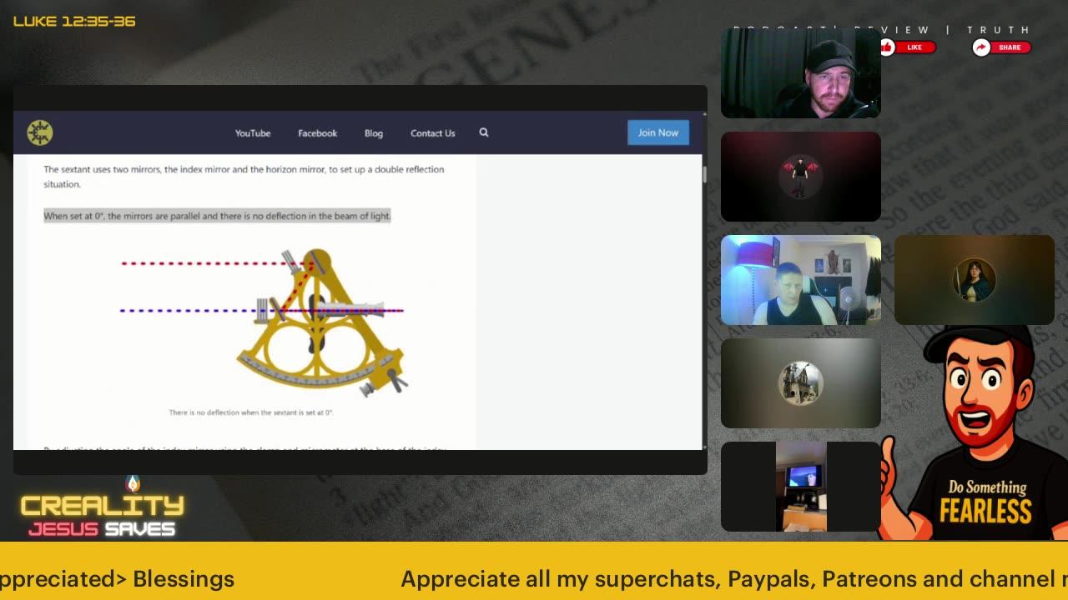Screen dimensions: 1068x600
Task: Click the Join Now button
Action: [x=658, y=132]
